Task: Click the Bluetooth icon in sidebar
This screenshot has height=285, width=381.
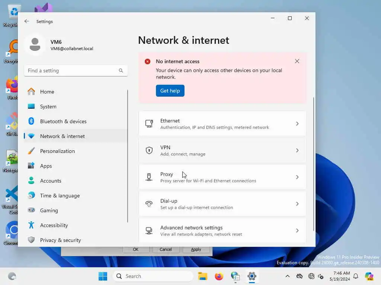Action: 31,121
